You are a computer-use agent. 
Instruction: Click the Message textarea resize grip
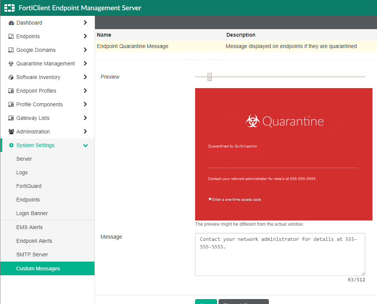pos(363,274)
